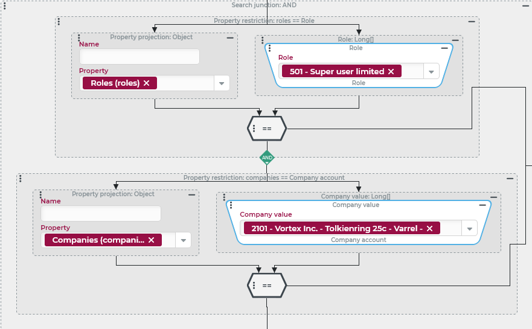Open the inner Role node kebab menu
The height and width of the screenshot is (329, 532).
click(270, 48)
